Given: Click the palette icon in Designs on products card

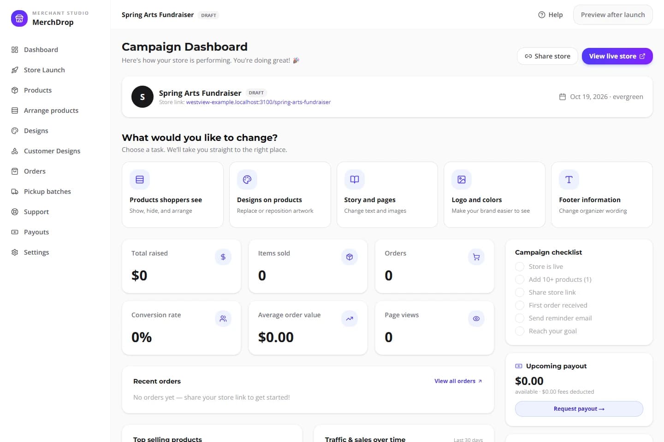Looking at the screenshot, I should coord(247,180).
